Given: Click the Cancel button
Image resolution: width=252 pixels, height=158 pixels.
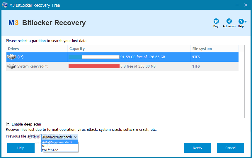Looking at the screenshot, I should click(230, 148).
